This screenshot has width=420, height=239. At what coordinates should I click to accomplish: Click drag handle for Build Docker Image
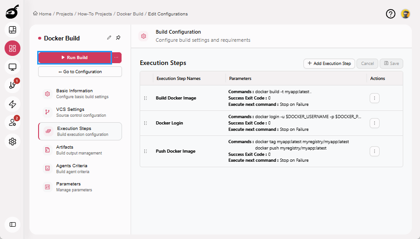pyautogui.click(x=146, y=98)
